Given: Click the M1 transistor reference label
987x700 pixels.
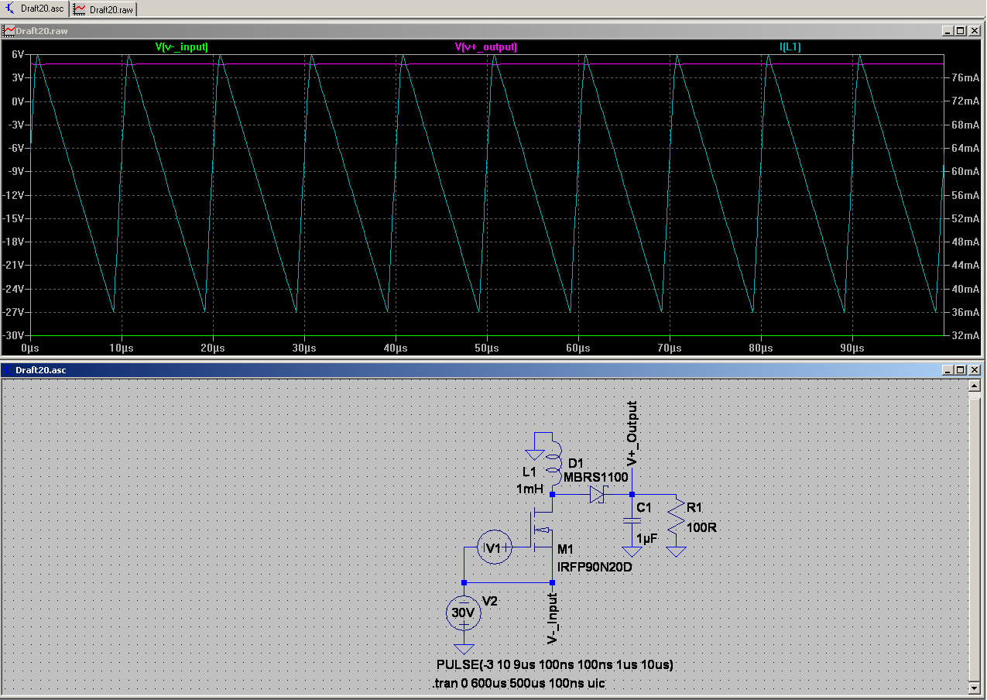Looking at the screenshot, I should (x=565, y=549).
